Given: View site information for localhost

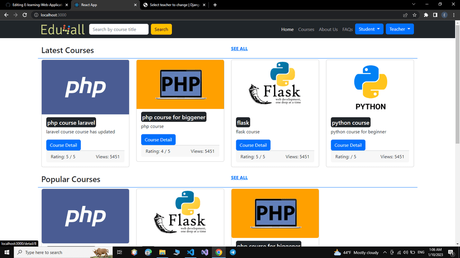Looking at the screenshot, I should pyautogui.click(x=36, y=15).
